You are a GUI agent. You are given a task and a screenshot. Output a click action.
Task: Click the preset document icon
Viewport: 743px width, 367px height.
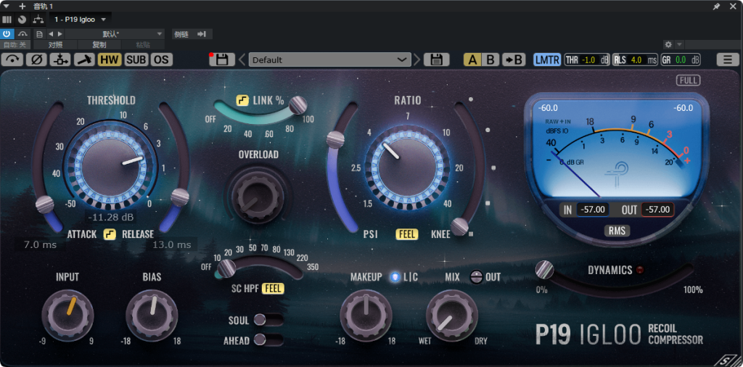pyautogui.click(x=39, y=34)
